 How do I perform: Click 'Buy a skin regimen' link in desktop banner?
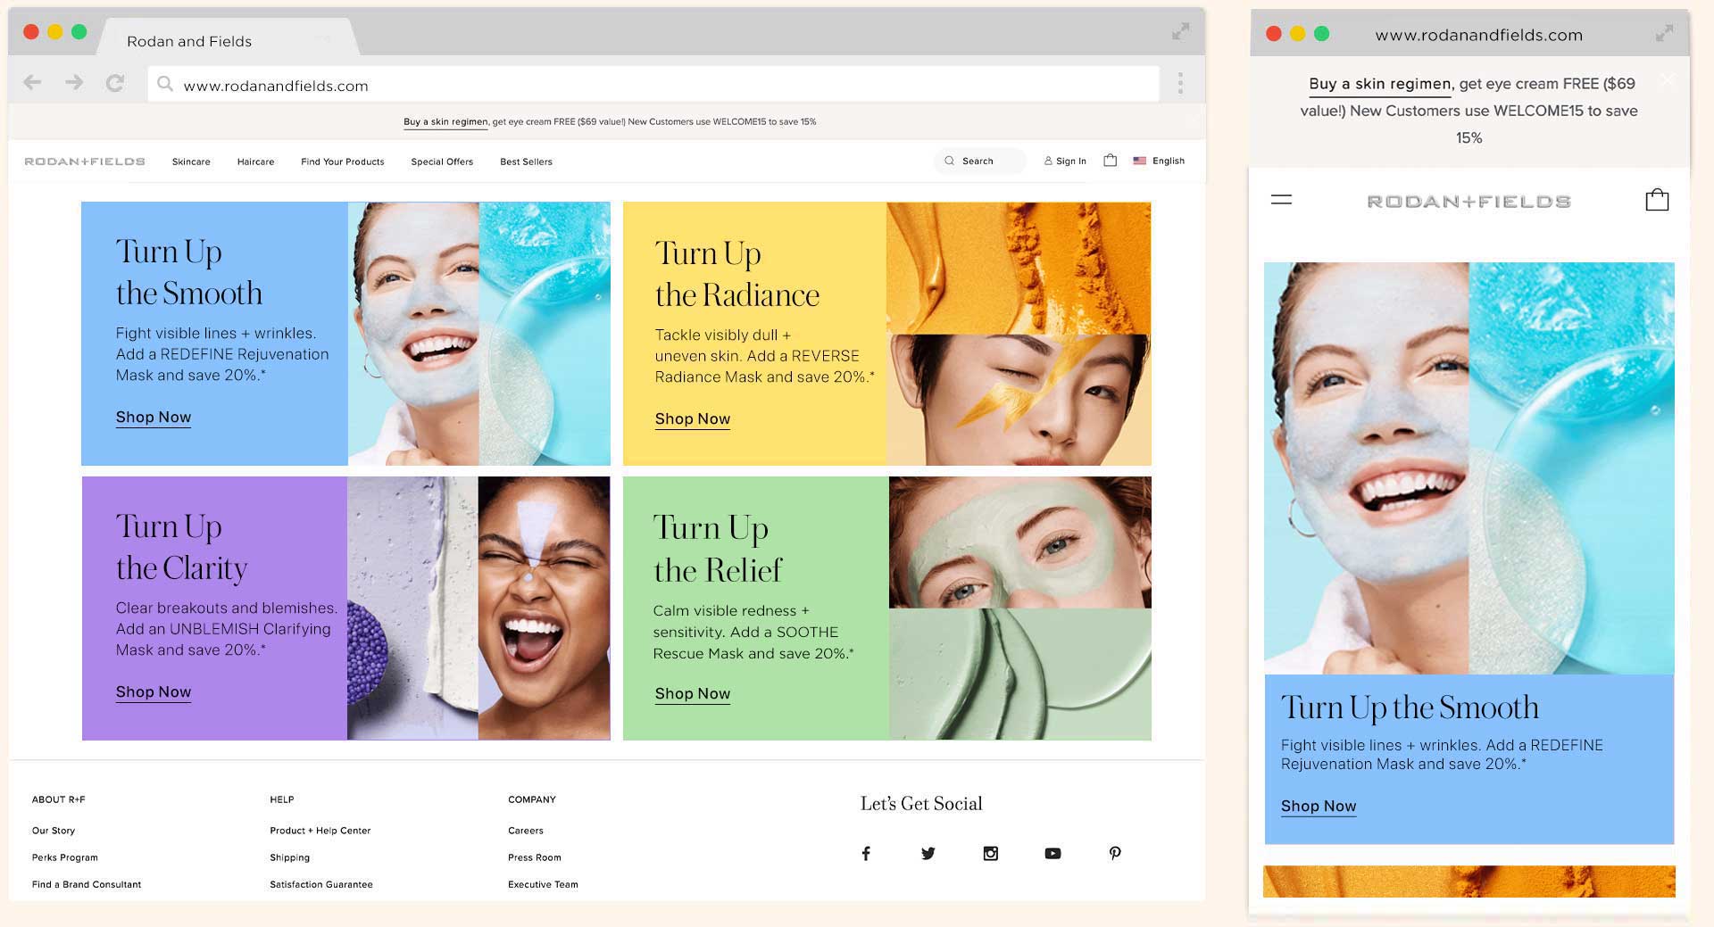point(445,121)
